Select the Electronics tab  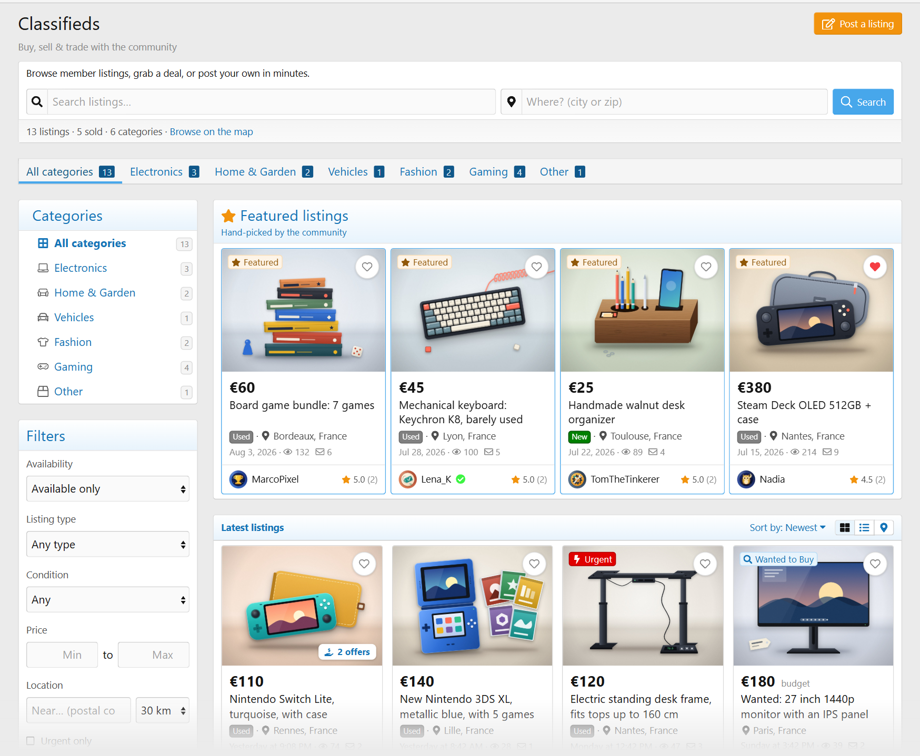click(x=164, y=172)
